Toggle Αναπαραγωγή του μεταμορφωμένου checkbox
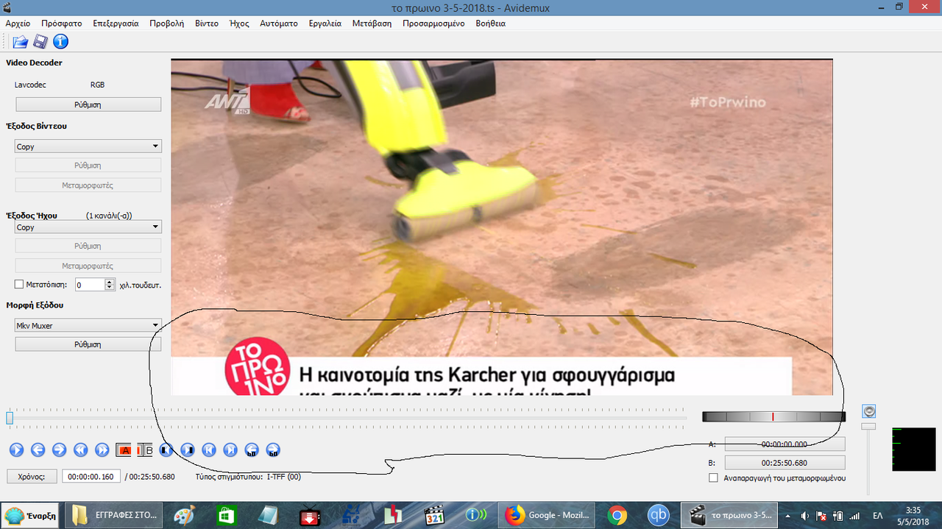The width and height of the screenshot is (942, 529). click(713, 478)
